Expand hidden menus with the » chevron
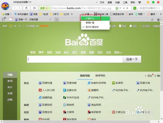163x123 pixels. click(x=96, y=2)
